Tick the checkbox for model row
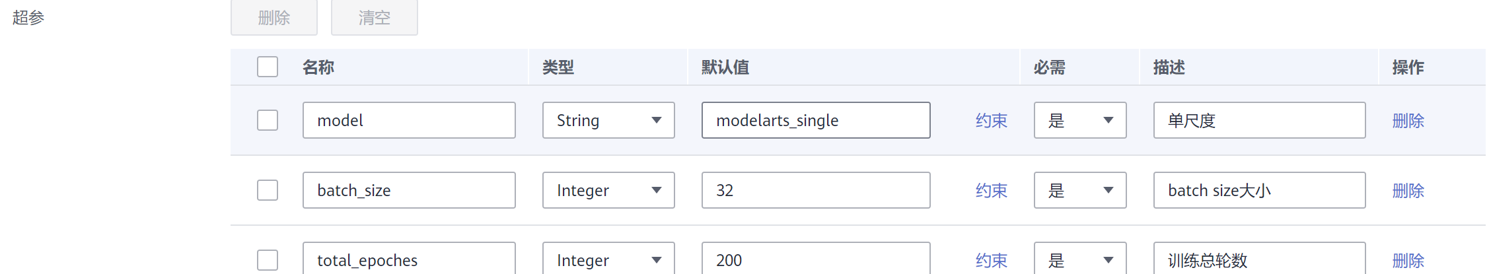 (x=267, y=120)
